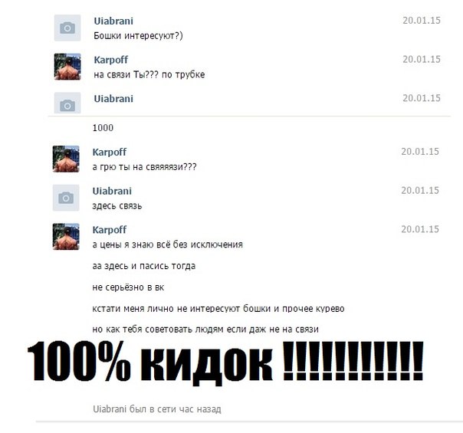Select the message 'не серьёзно в вк'
Image resolution: width=463 pixels, height=433 pixels.
[x=128, y=287]
